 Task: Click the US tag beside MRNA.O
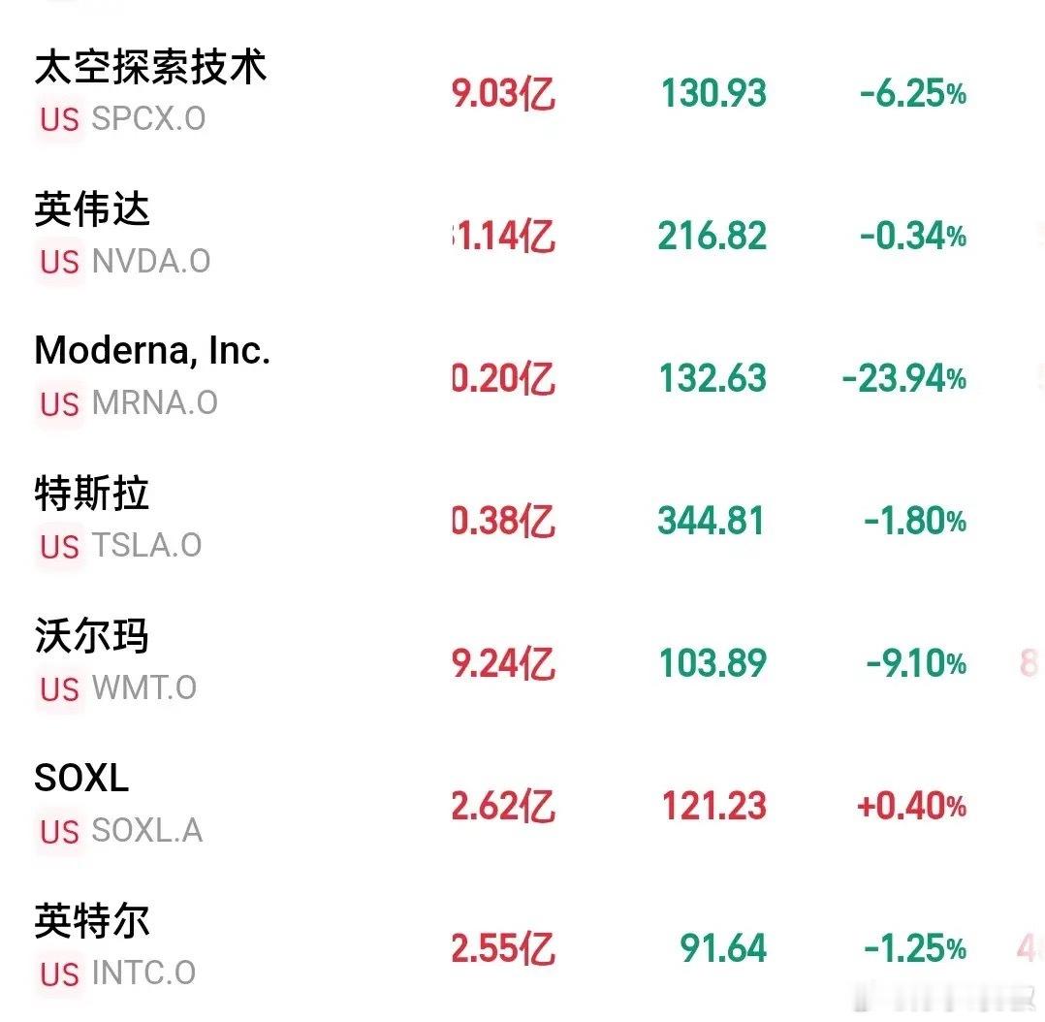[59, 404]
